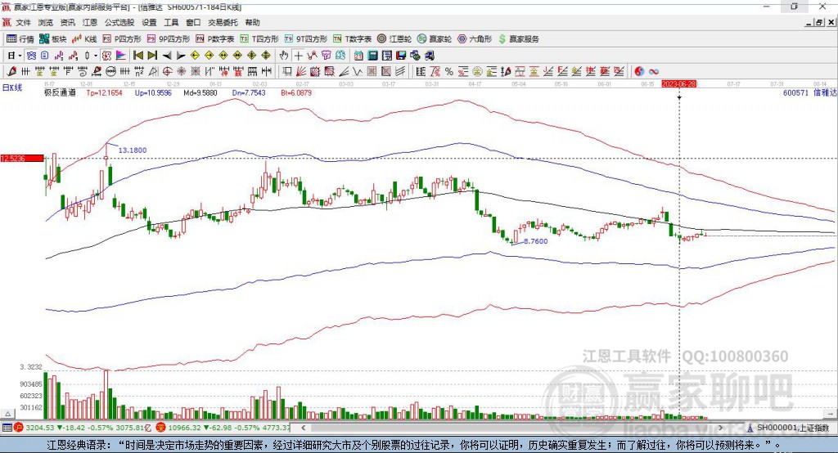838x453 pixels.
Task: Open the 江恩 menu
Action: point(90,22)
